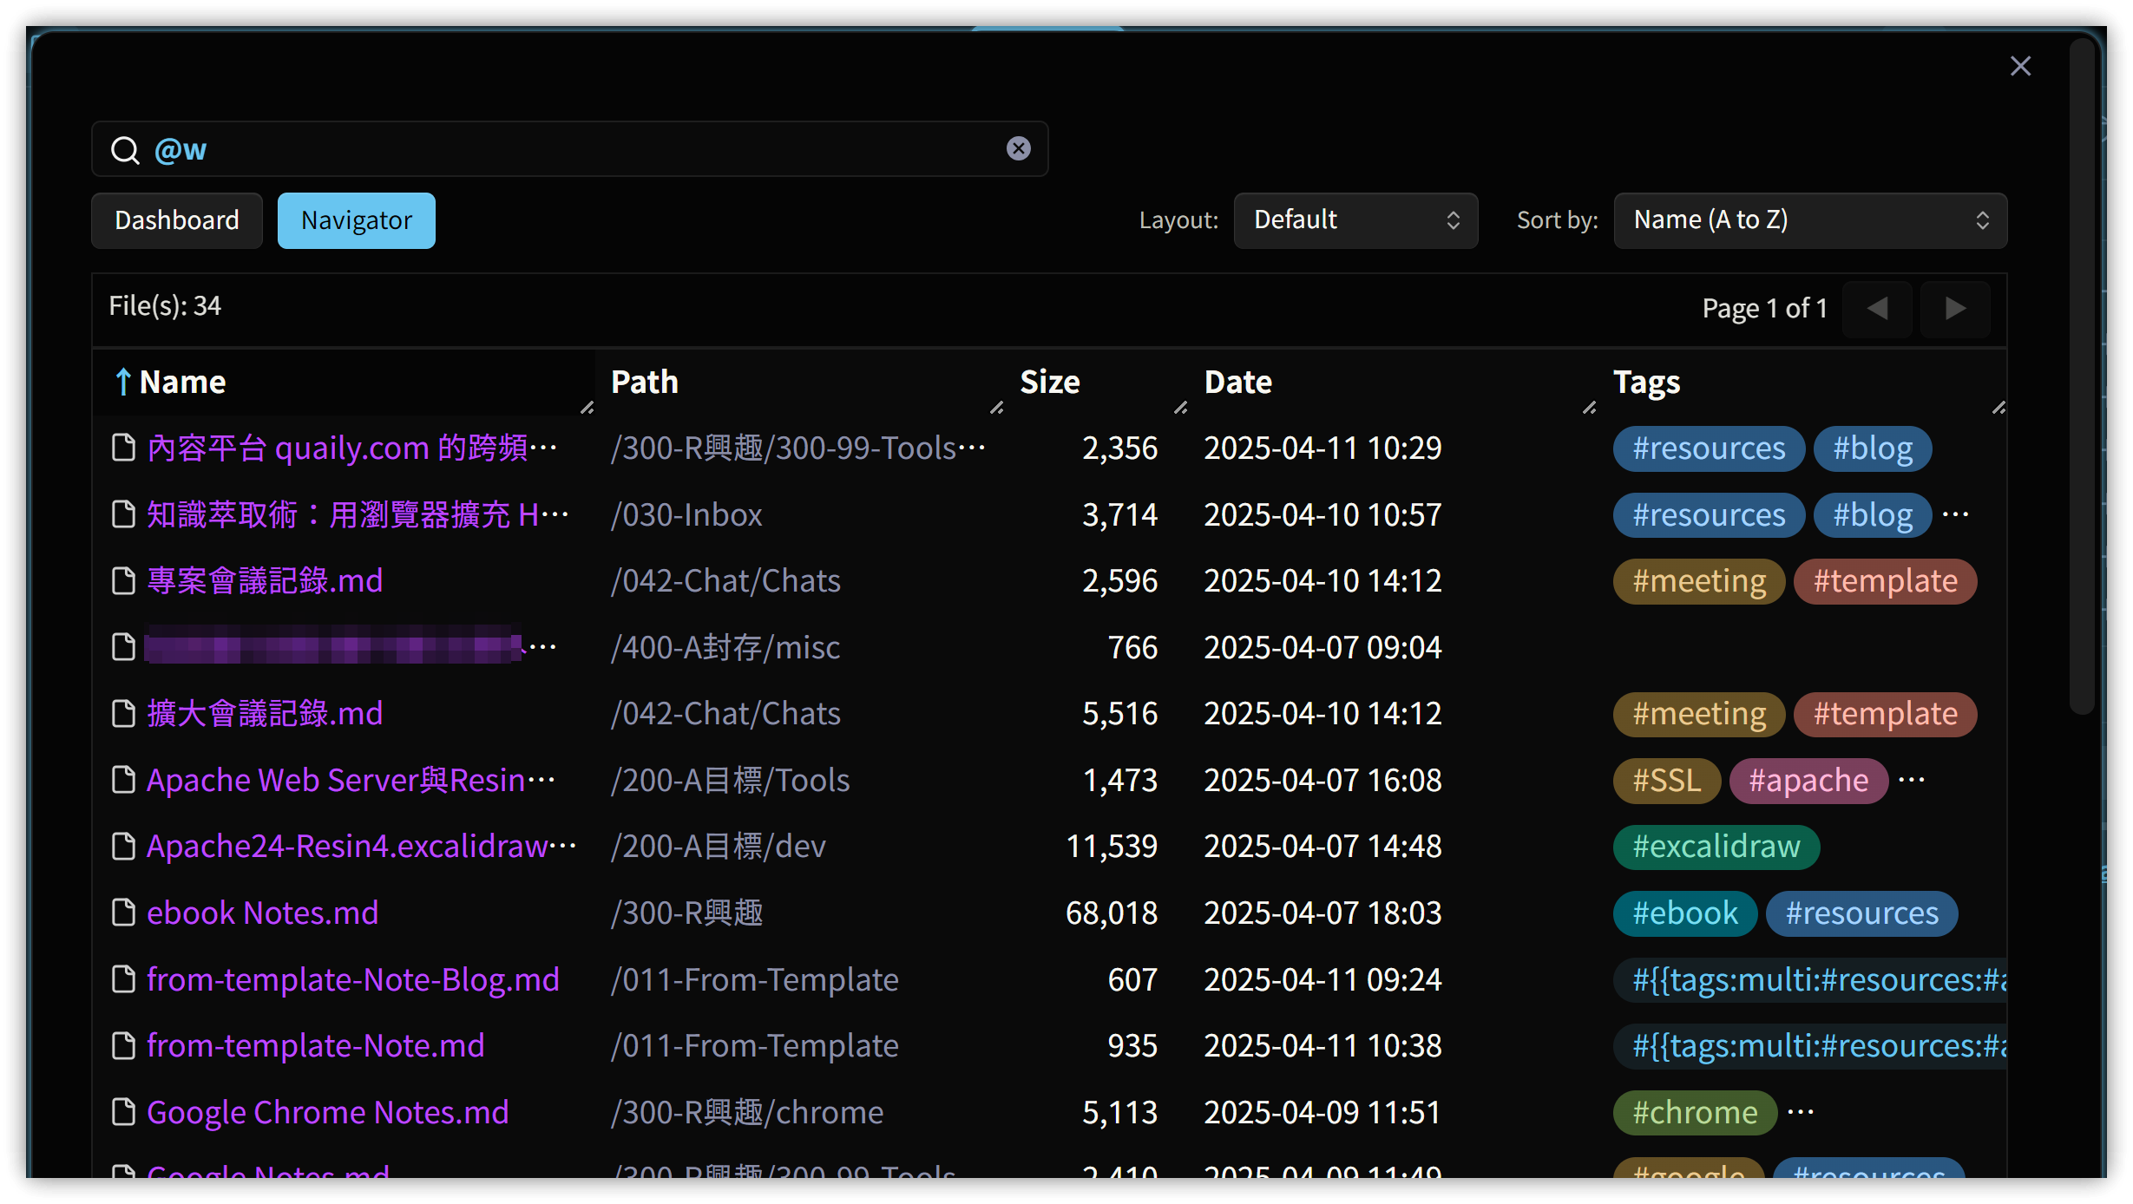Click the Date column header
The height and width of the screenshot is (1204, 2133).
[x=1237, y=382]
